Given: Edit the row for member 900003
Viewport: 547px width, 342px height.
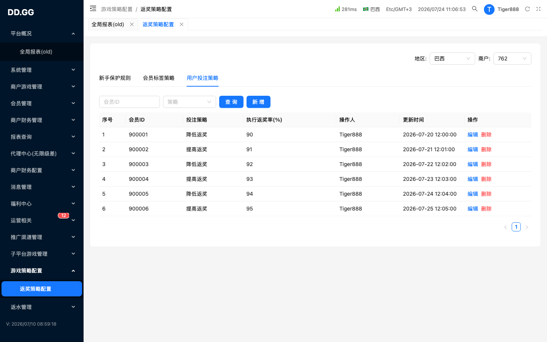Looking at the screenshot, I should point(473,164).
